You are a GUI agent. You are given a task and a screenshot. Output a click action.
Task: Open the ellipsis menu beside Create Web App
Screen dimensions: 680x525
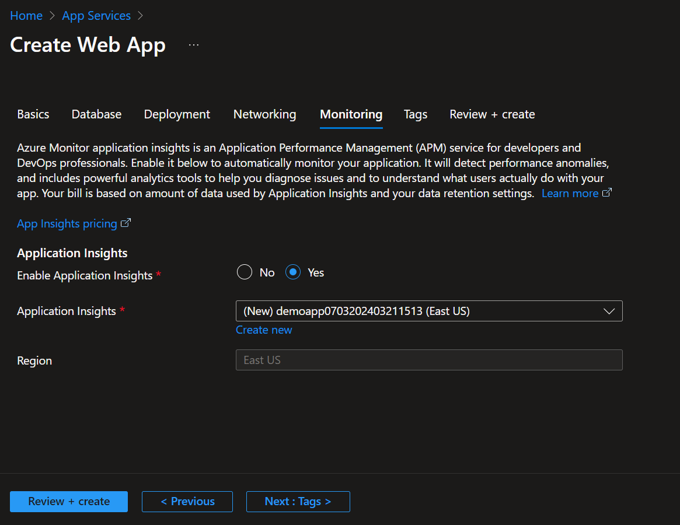pos(194,45)
